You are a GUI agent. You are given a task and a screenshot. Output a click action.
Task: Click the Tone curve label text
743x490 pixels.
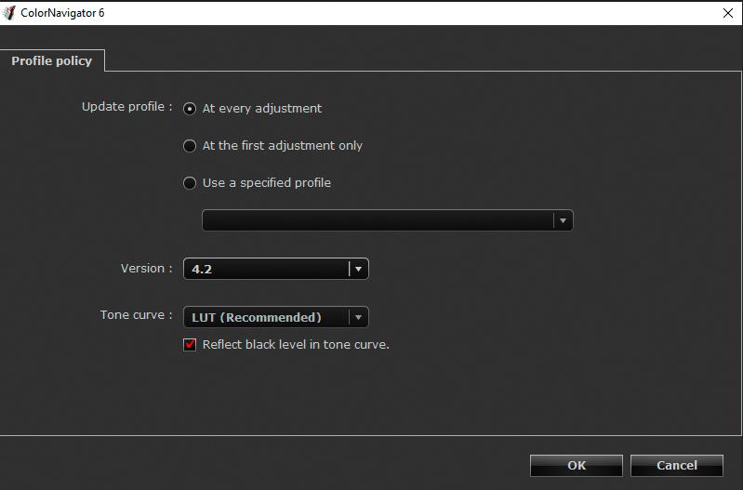click(136, 314)
